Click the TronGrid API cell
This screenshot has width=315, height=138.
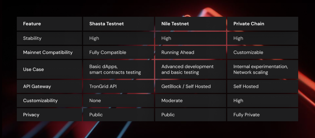(119, 87)
